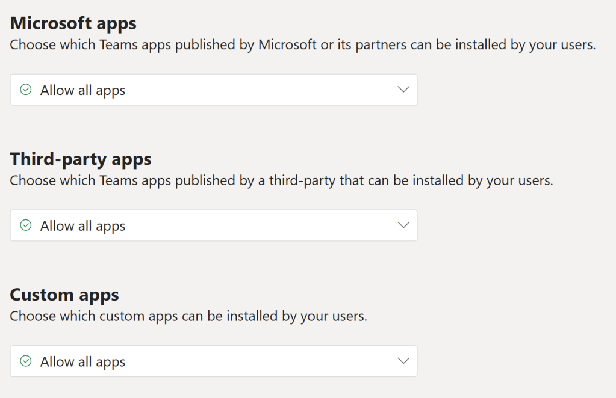Click the "Third-party apps" section heading
Viewport: 616px width, 398px height.
(81, 159)
